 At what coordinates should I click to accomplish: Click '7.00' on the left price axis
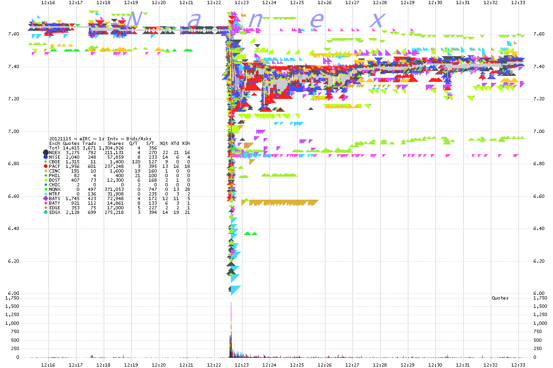point(15,132)
